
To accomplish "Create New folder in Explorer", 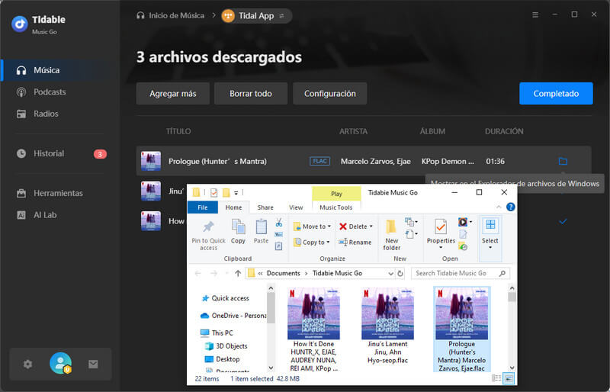I will [x=391, y=235].
